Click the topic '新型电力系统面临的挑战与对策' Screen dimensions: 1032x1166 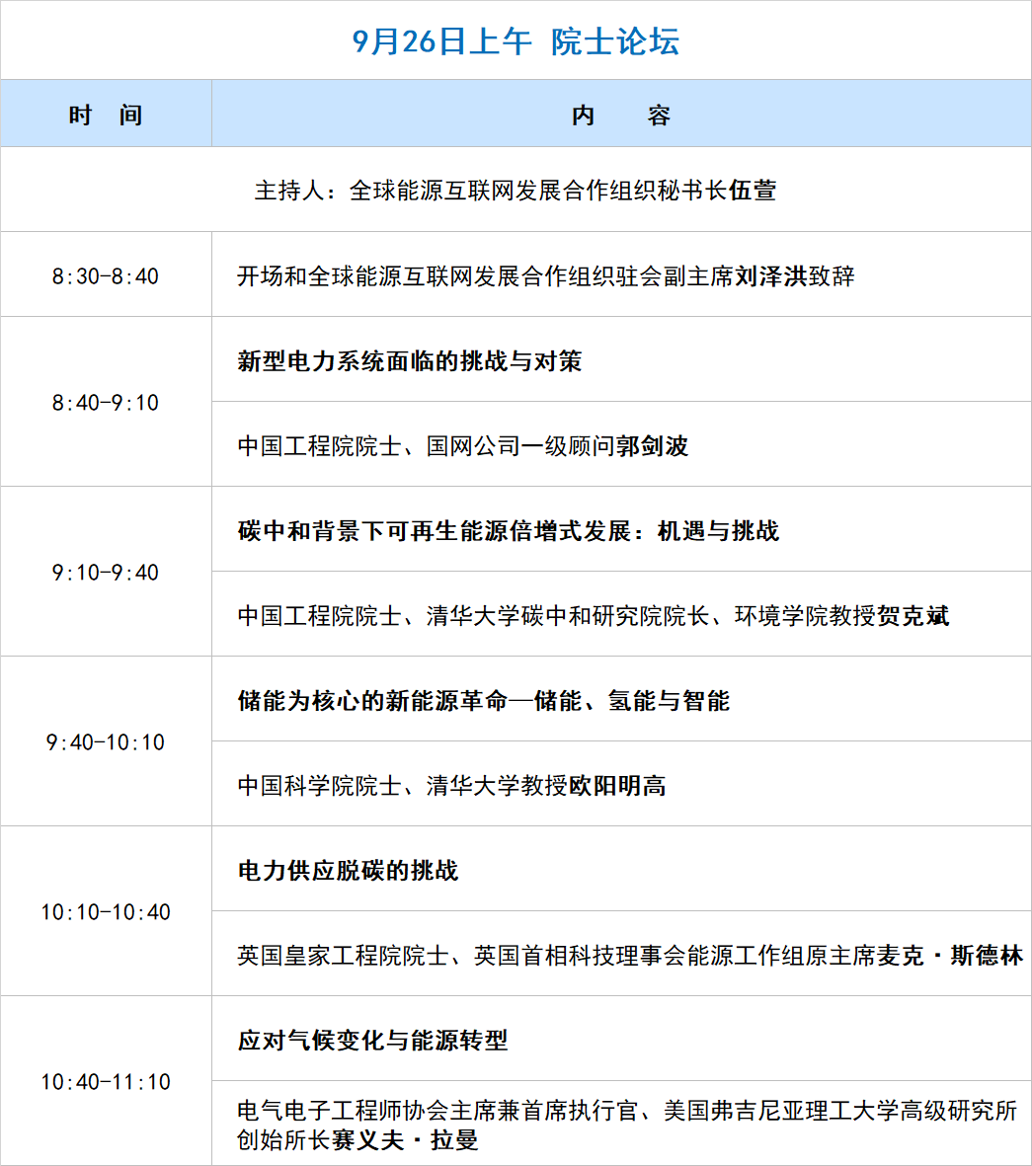point(410,360)
